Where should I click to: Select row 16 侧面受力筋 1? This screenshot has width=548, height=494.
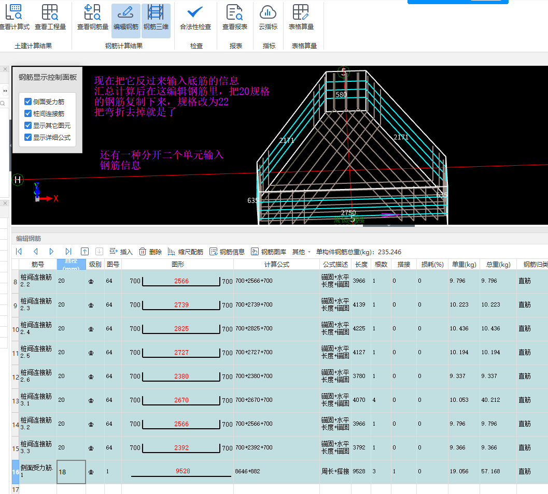pos(16,472)
